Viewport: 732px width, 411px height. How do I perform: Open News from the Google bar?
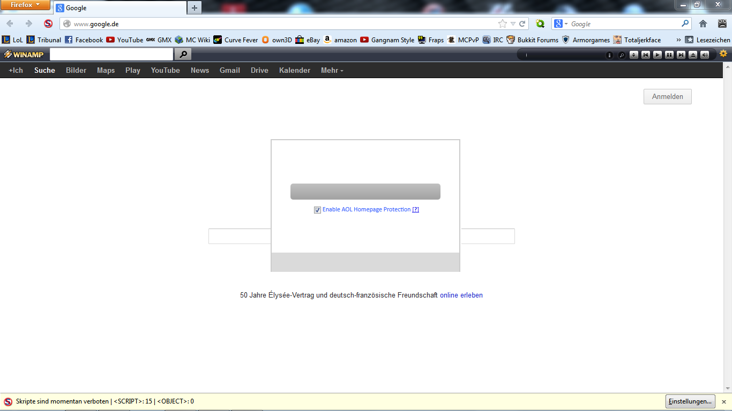click(200, 70)
